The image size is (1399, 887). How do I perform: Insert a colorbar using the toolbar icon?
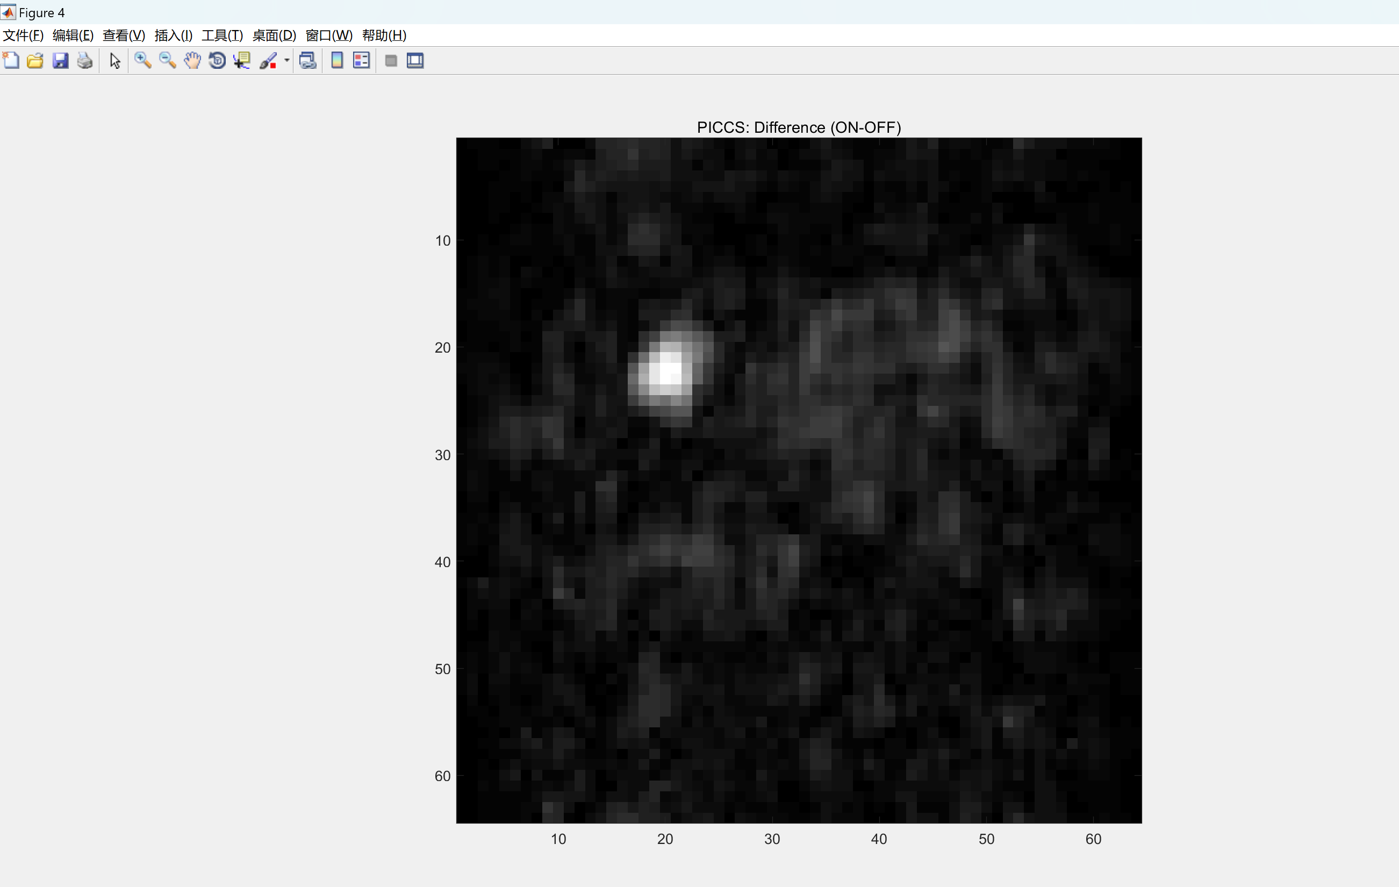pos(337,60)
